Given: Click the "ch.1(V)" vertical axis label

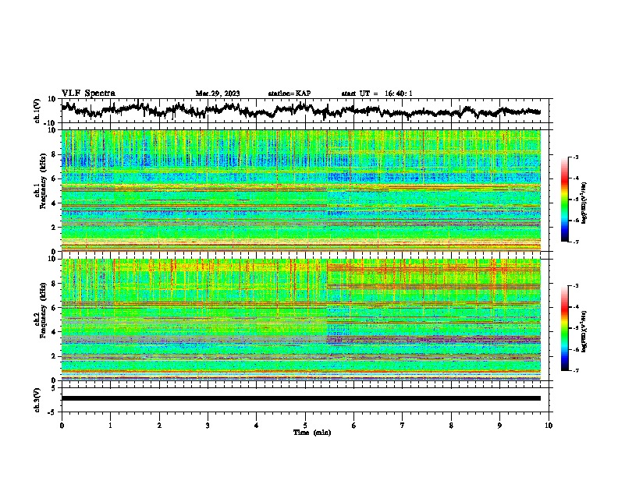Looking at the screenshot, I should tap(37, 111).
